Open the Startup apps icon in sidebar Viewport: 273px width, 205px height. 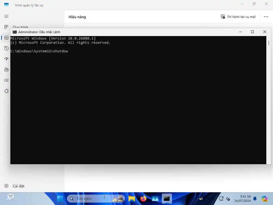point(6,59)
